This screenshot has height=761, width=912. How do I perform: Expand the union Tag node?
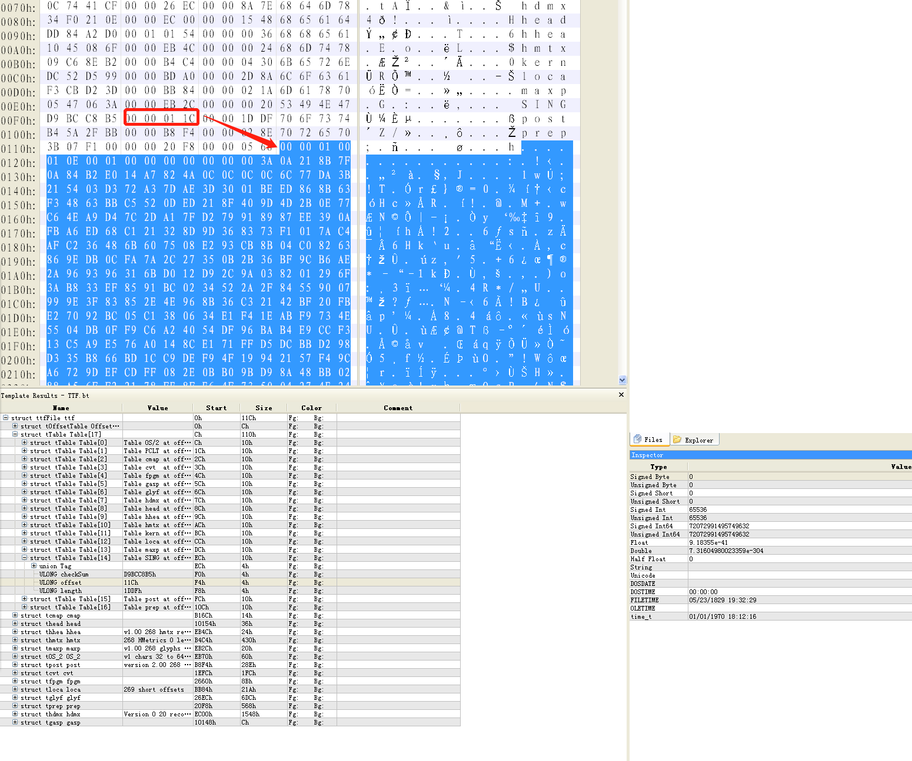pyautogui.click(x=34, y=566)
